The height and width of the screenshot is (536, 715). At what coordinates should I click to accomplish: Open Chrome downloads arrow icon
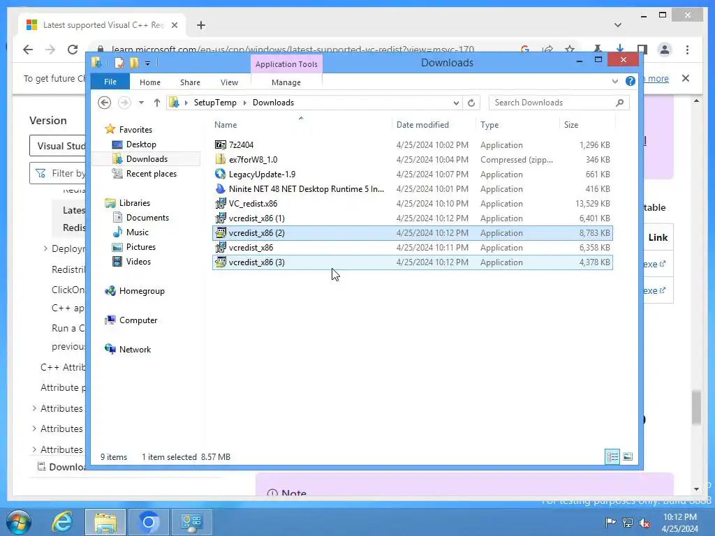[620, 49]
